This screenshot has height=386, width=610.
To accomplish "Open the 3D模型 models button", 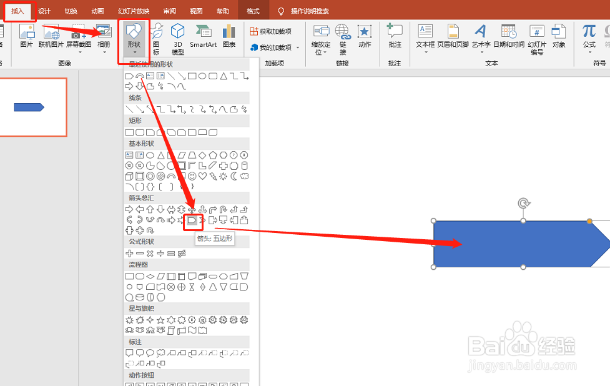I will point(178,39).
